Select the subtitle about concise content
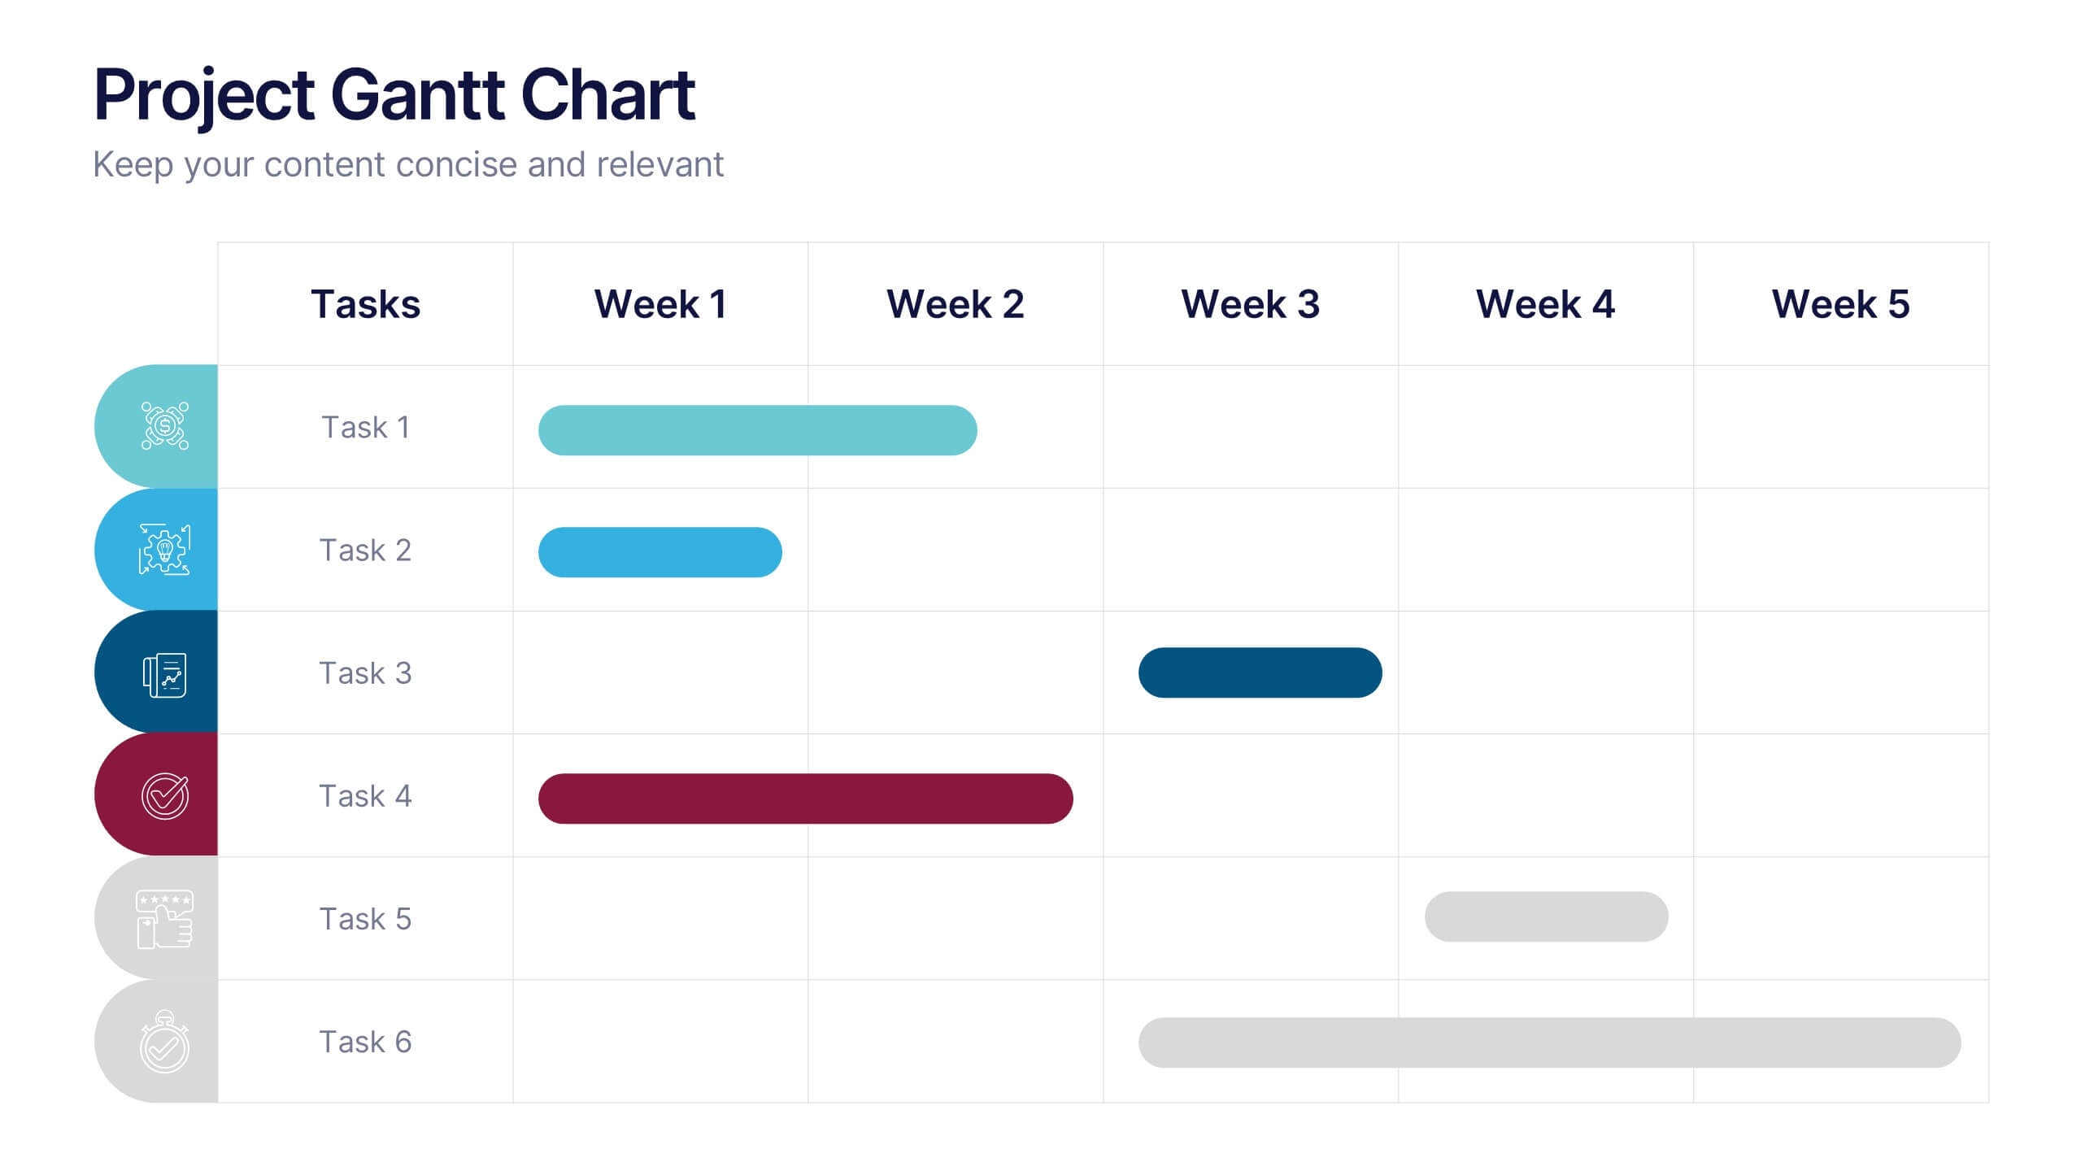 [x=407, y=165]
